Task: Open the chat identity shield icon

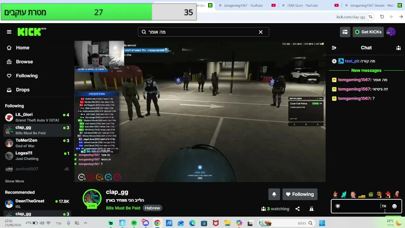Action: (338, 206)
